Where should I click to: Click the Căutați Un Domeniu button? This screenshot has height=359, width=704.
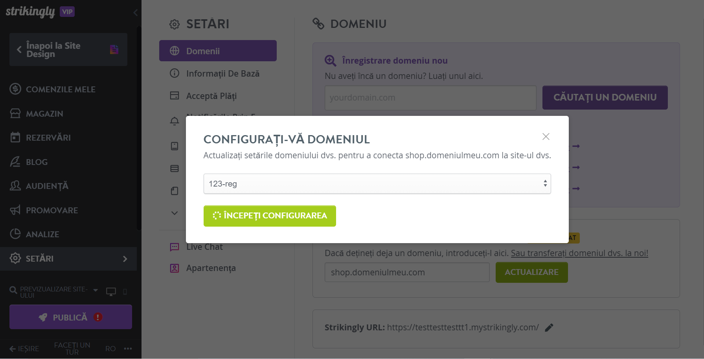coord(605,97)
